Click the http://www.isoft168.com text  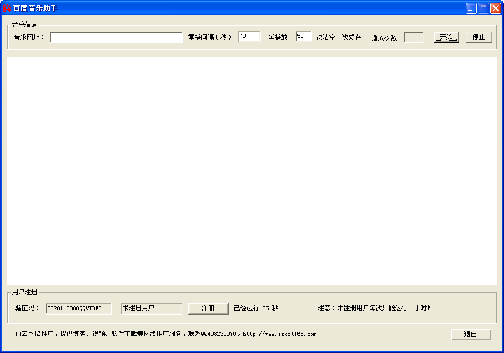tap(279, 334)
